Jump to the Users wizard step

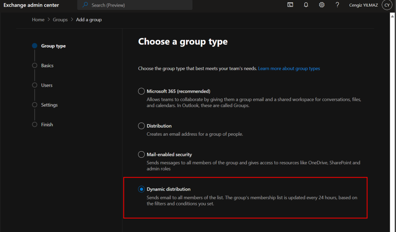point(47,85)
